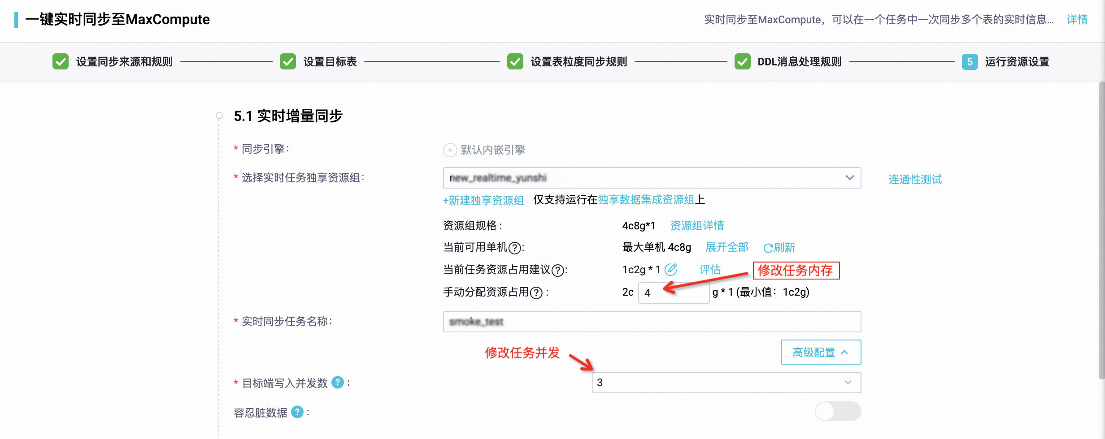Image resolution: width=1105 pixels, height=439 pixels.
Task: Click the help icon next to 当前可用单机
Action: (515, 248)
